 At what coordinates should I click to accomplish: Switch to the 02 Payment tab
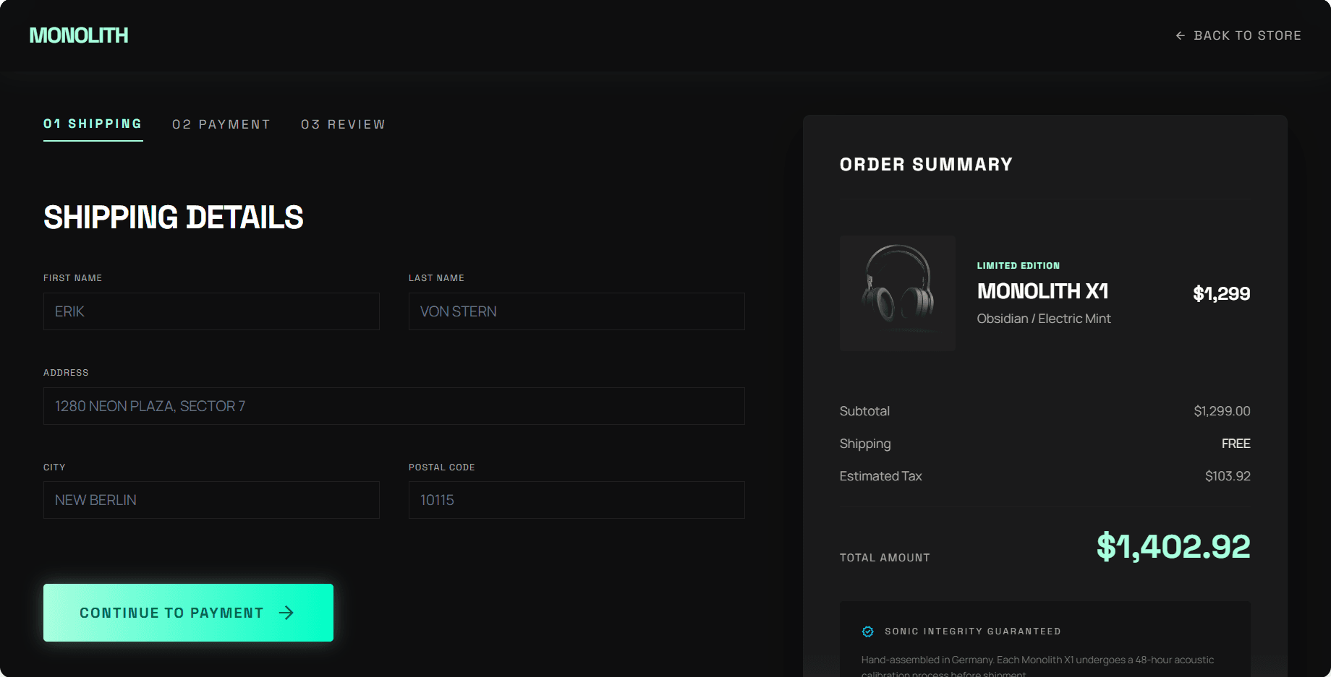[x=221, y=124]
